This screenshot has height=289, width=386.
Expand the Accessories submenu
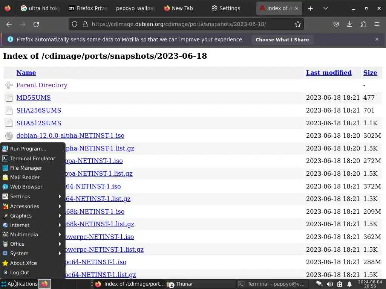tap(33, 207)
